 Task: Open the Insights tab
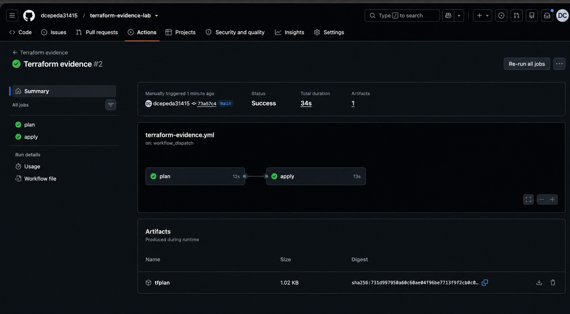[x=290, y=32]
